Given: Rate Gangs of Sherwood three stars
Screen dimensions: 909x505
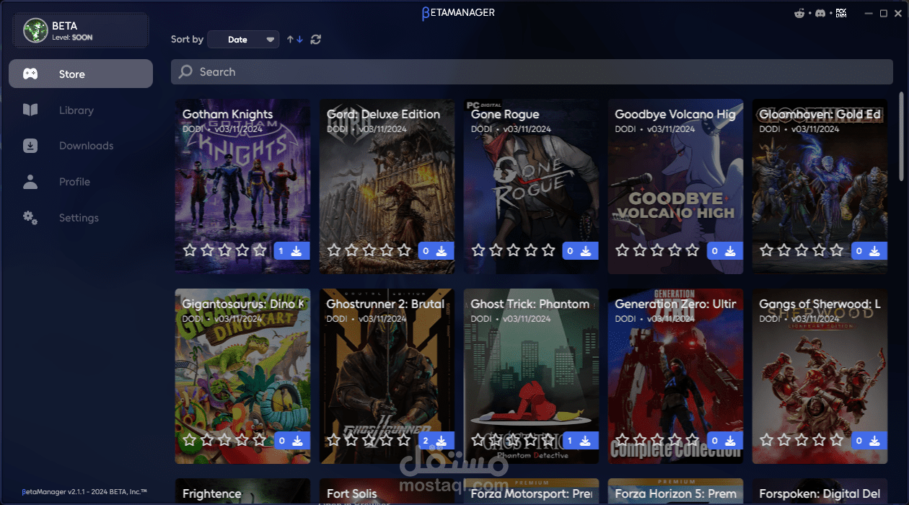Looking at the screenshot, I should pos(802,439).
